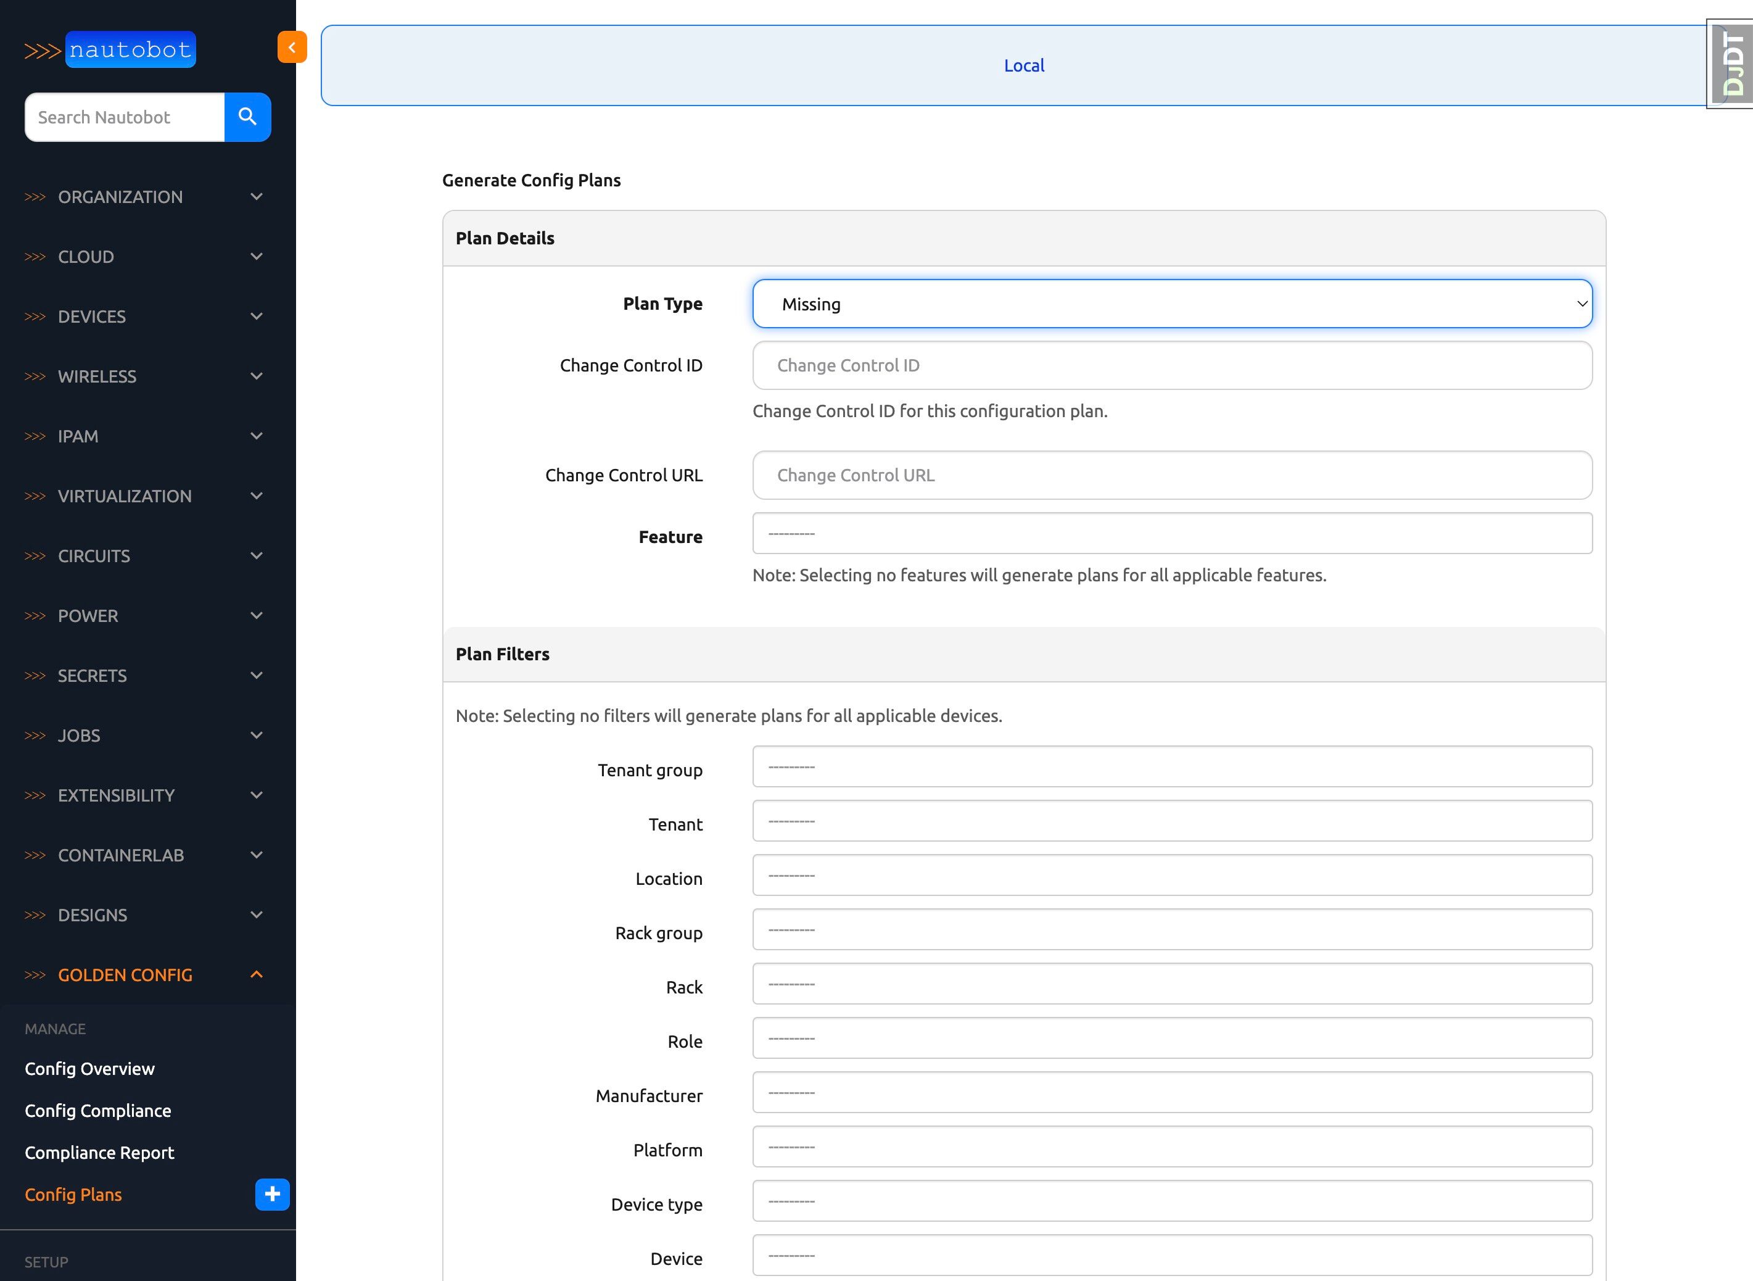Click the plus icon beside Config Plans
This screenshot has width=1753, height=1281.
tap(272, 1194)
